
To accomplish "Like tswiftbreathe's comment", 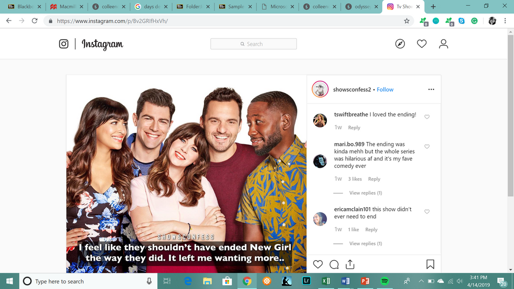I will (x=427, y=116).
